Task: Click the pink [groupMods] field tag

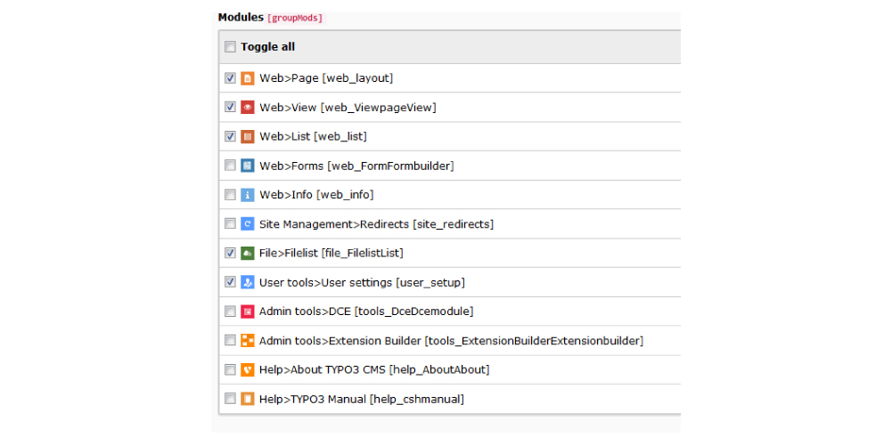Action: pos(295,18)
